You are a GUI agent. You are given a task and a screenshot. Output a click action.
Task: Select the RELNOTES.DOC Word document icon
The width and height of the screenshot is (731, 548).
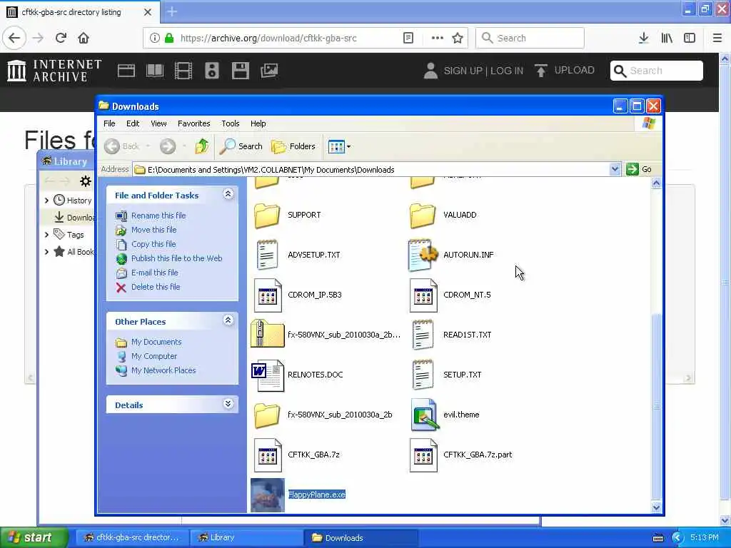point(267,375)
